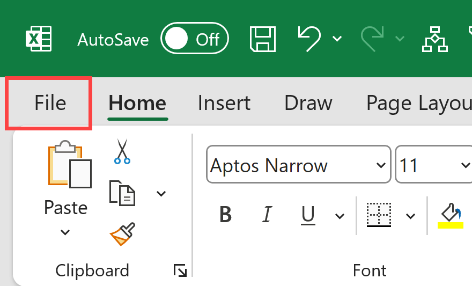Open the Borders options dropdown arrow
The image size is (472, 286).
point(411,216)
